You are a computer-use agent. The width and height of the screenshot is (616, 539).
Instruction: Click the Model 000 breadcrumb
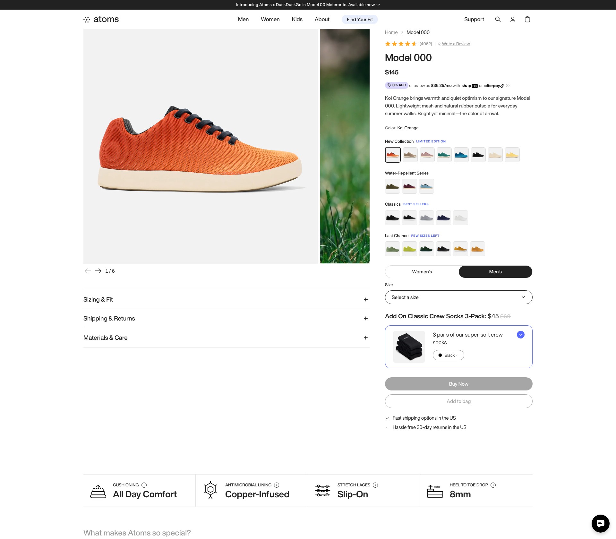[418, 32]
